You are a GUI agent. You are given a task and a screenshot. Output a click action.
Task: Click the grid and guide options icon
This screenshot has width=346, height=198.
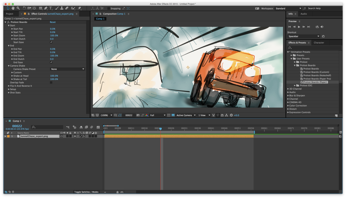(116, 115)
